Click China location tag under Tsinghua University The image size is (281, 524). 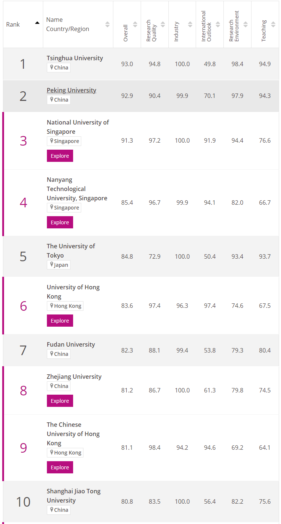(x=58, y=68)
